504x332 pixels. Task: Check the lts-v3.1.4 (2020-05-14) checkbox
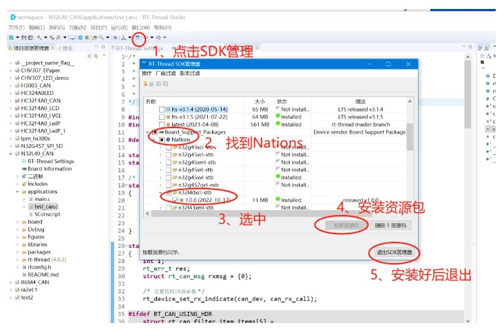coord(162,110)
